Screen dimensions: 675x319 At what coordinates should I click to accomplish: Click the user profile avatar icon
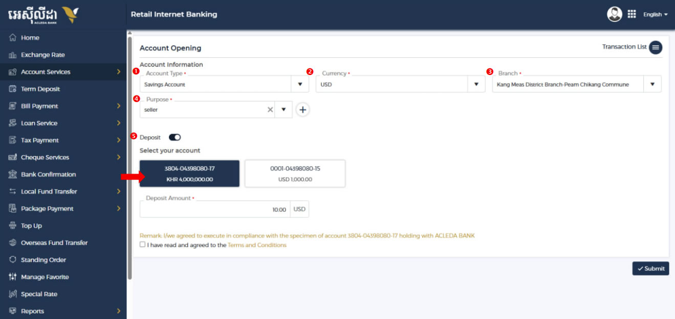pyautogui.click(x=615, y=14)
